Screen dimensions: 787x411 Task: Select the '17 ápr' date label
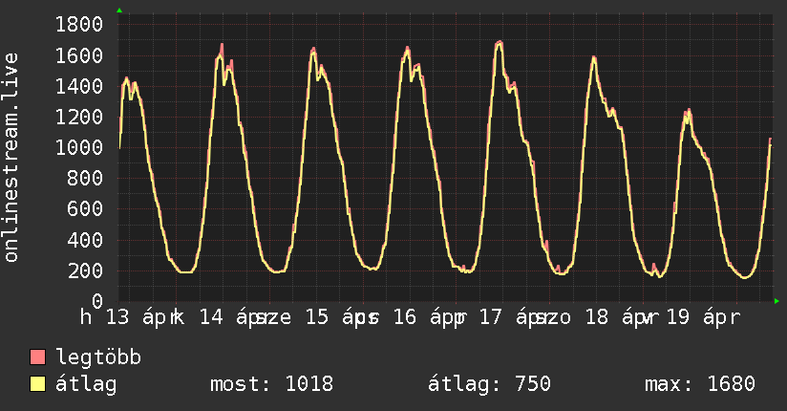(x=512, y=317)
